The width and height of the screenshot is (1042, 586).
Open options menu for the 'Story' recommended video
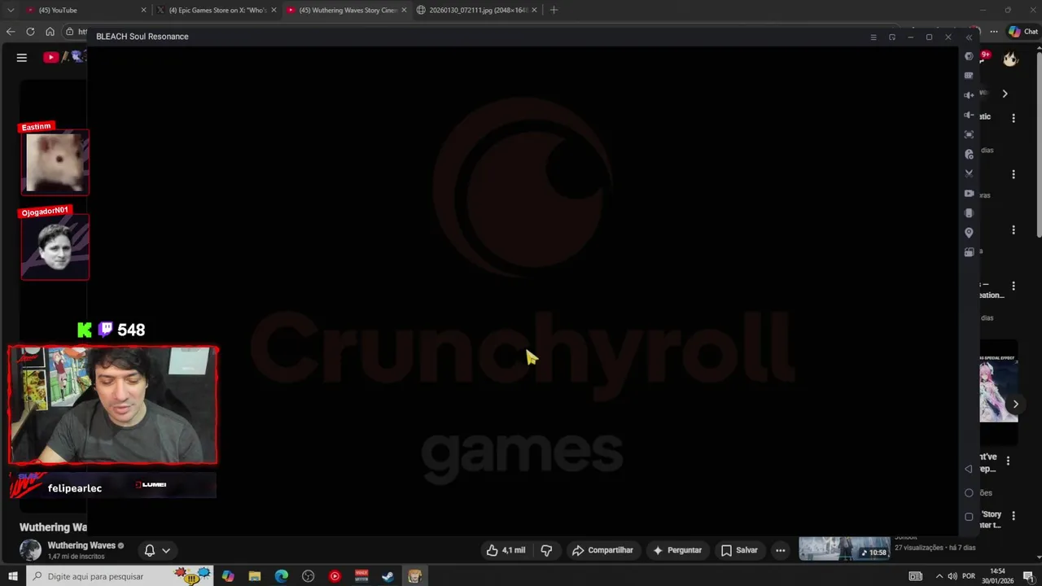1014,515
